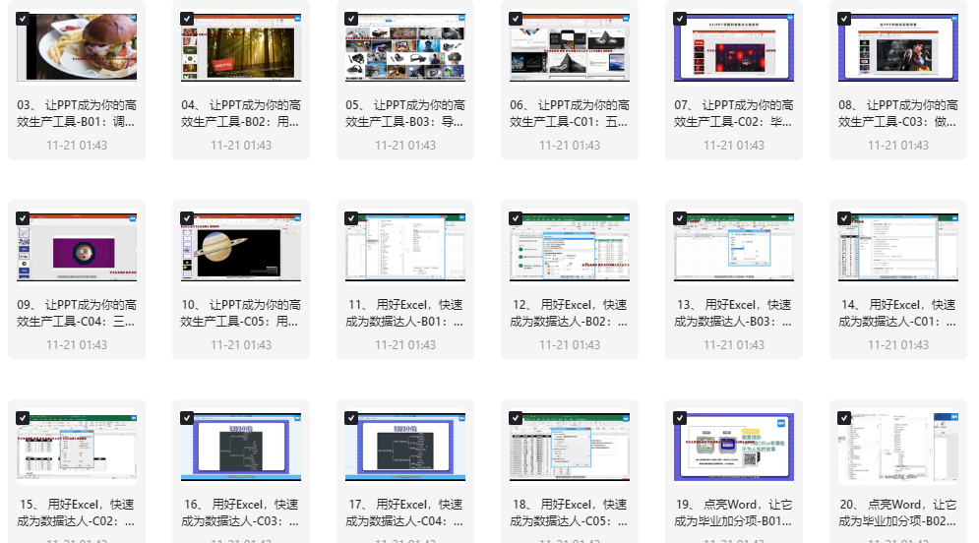Screen dimensions: 979x543
Task: Click the file name of video 07 PPT-C02
Action: [x=734, y=114]
